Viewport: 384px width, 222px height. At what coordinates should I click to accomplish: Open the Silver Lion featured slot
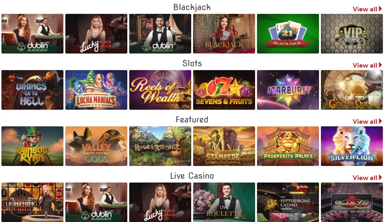pos(352,146)
